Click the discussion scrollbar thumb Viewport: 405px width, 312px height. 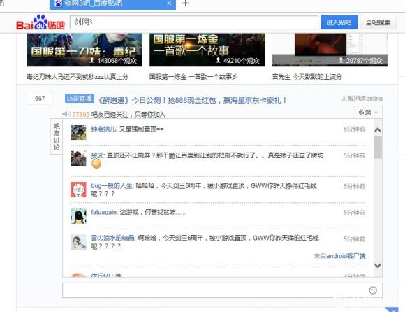[378, 148]
